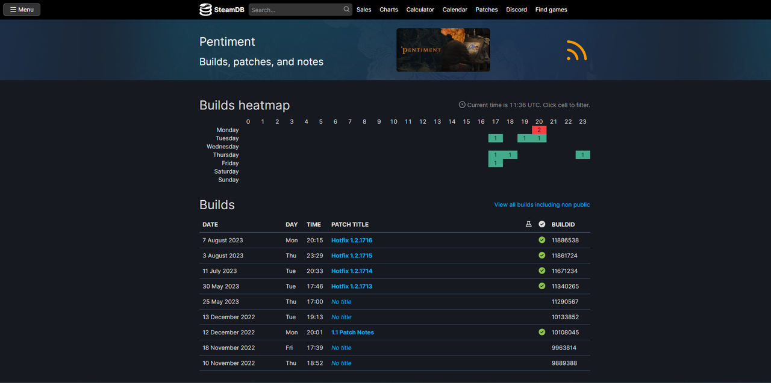Open No title build from 10 November 2022

tap(342, 363)
